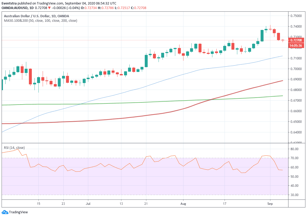Click the 70.00 level on RSI axis
This screenshot has width=307, height=217.
click(x=295, y=158)
